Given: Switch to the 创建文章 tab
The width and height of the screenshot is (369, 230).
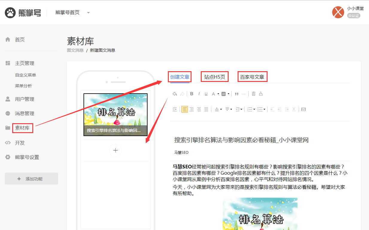Looking at the screenshot, I should pos(180,77).
